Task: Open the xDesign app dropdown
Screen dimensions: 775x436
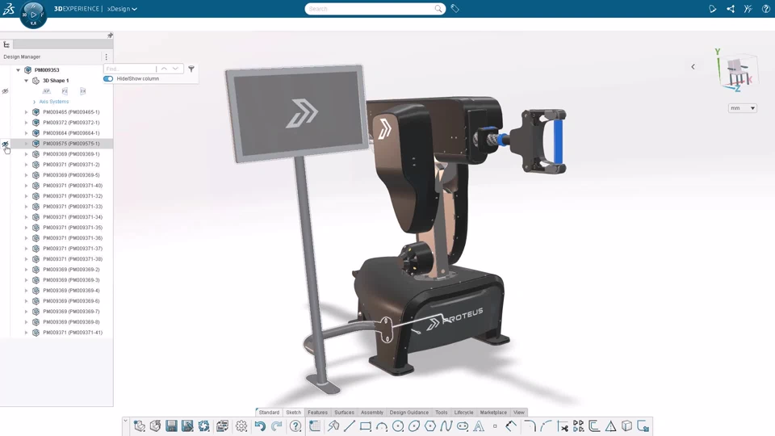Action: pos(122,9)
